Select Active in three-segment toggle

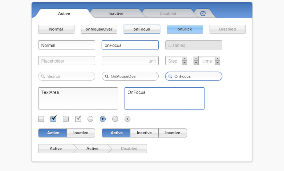[116, 133]
